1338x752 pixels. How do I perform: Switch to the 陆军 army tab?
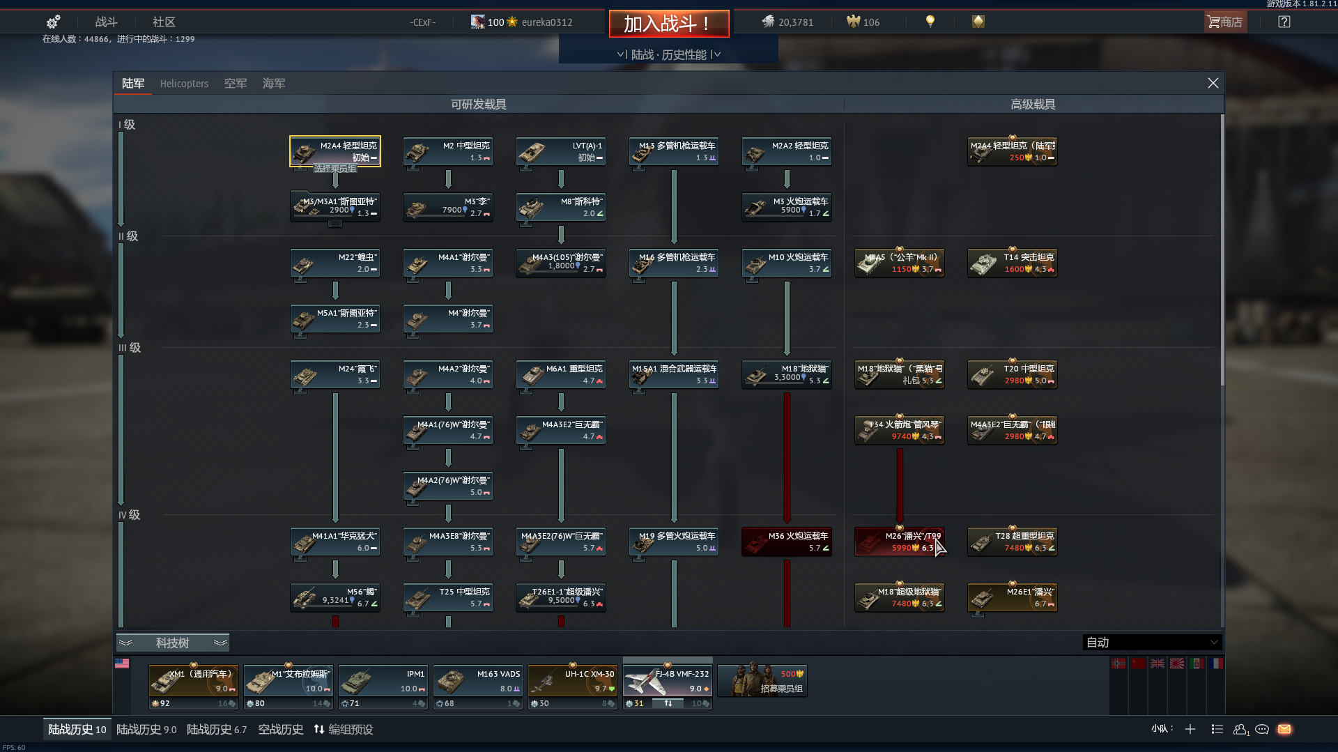pos(133,84)
